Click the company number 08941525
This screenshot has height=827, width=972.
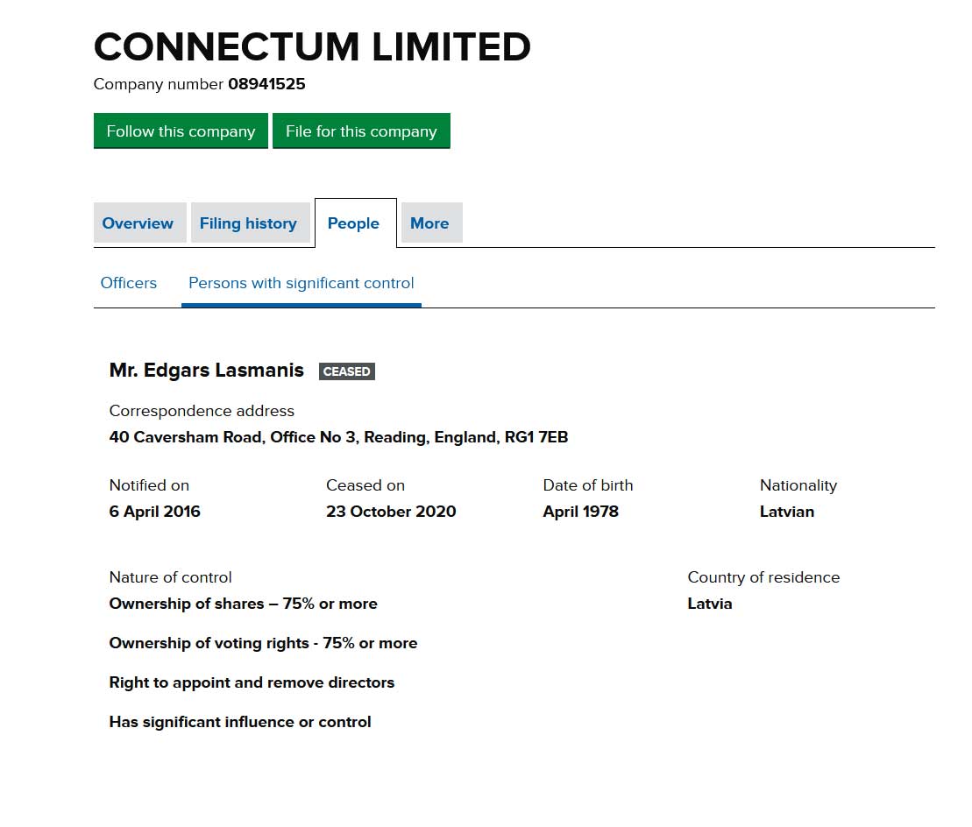tap(266, 84)
